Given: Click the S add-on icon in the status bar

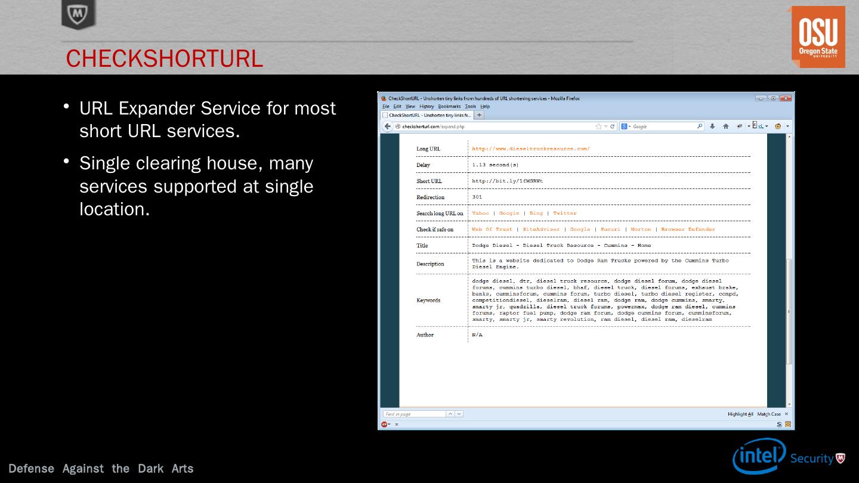Looking at the screenshot, I should (779, 425).
